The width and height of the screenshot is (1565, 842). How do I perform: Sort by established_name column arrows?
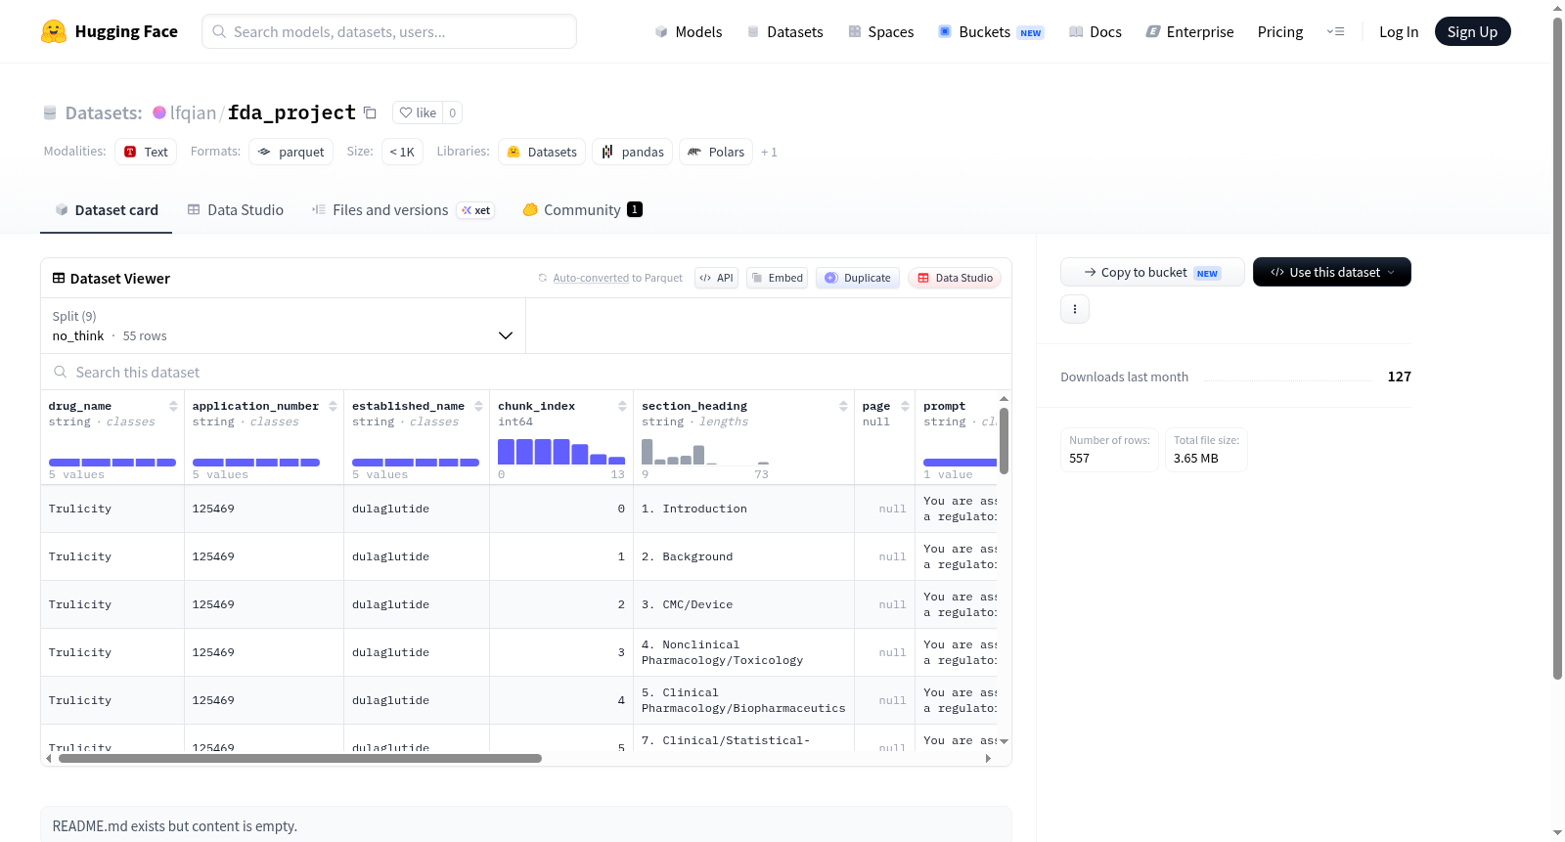click(478, 406)
